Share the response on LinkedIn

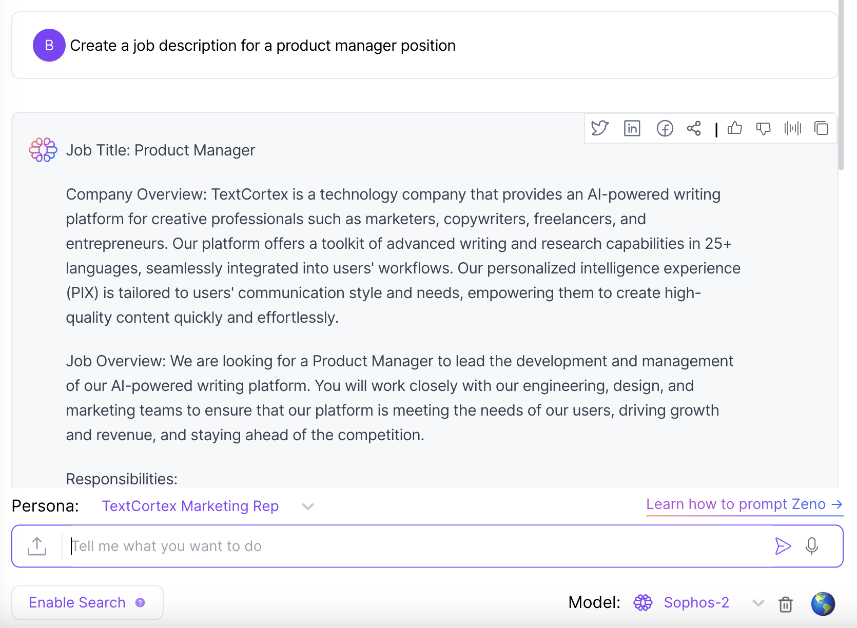click(x=632, y=128)
